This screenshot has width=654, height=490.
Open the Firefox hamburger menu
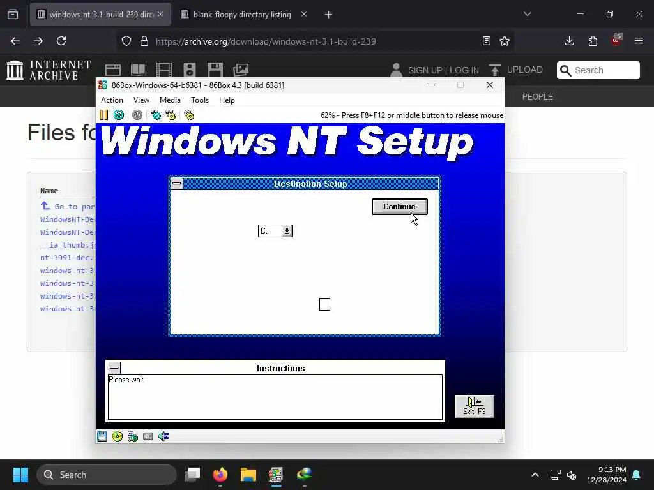coord(639,41)
